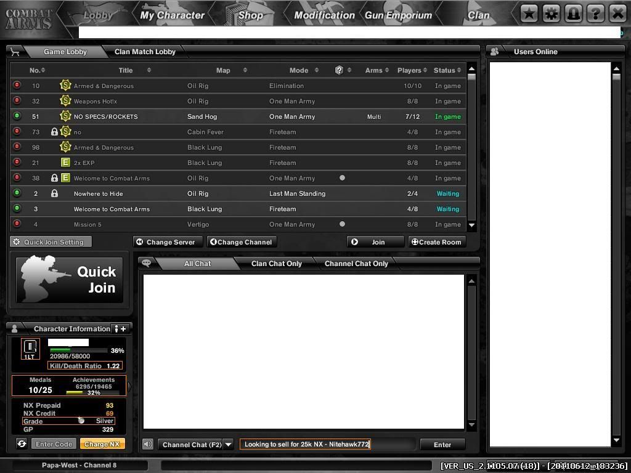The width and height of the screenshot is (631, 473).
Task: Select the 'Nowhere to Hide' room title
Action: tap(99, 194)
